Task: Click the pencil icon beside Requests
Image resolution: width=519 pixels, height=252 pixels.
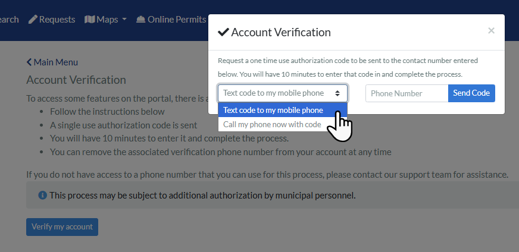Action: coord(33,20)
